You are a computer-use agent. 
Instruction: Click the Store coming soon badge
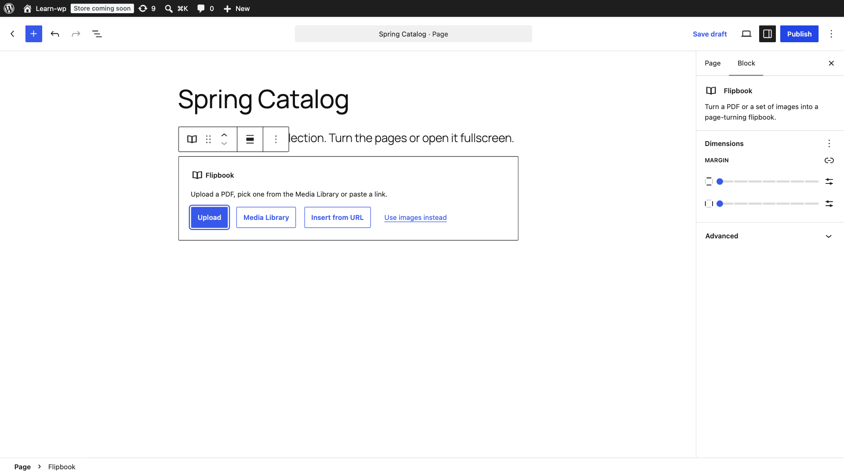102,8
